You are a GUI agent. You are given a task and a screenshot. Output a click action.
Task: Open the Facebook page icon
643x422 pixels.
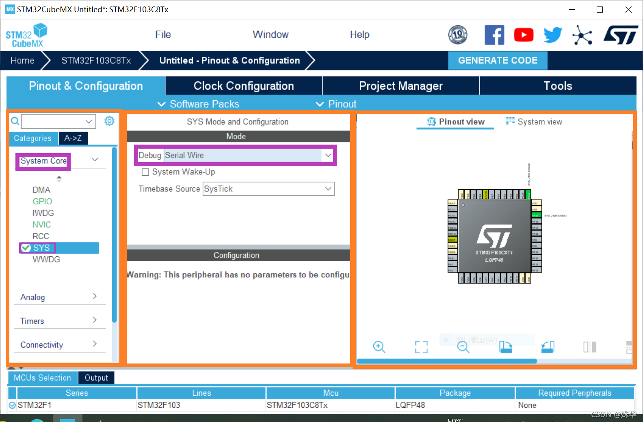(494, 35)
